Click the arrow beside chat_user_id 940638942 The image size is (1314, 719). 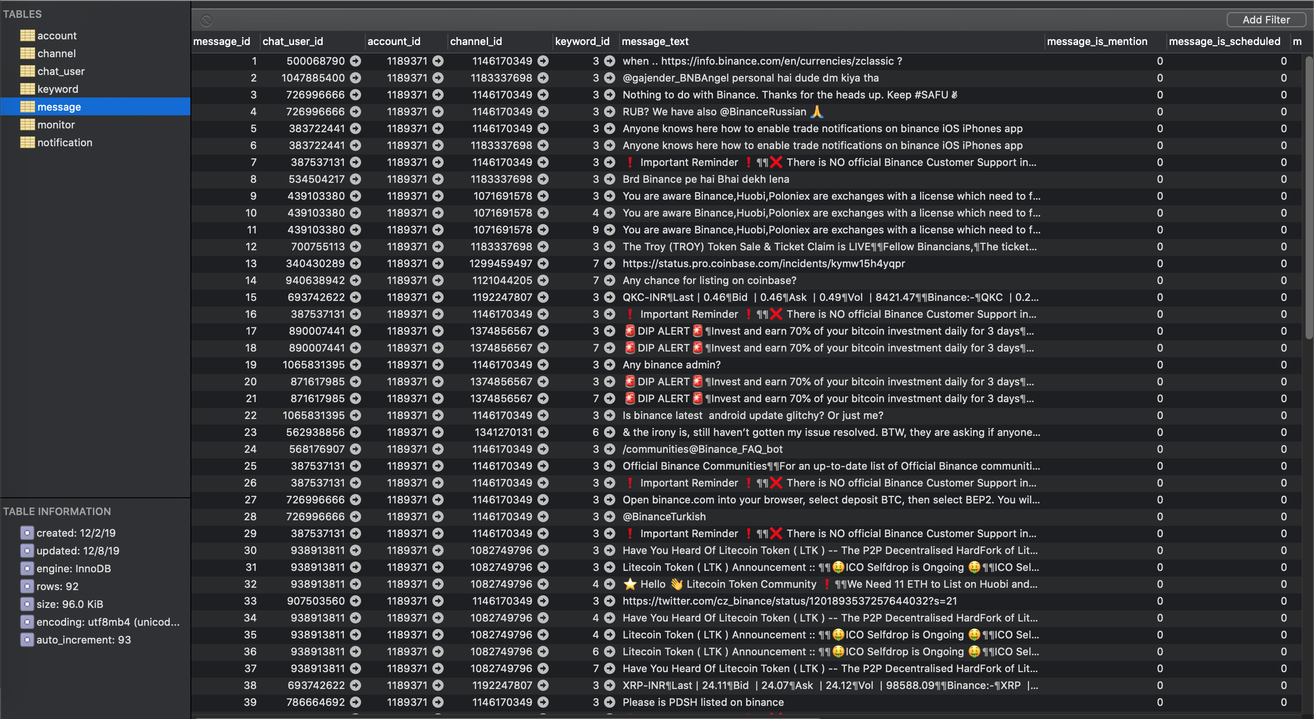[x=355, y=280]
